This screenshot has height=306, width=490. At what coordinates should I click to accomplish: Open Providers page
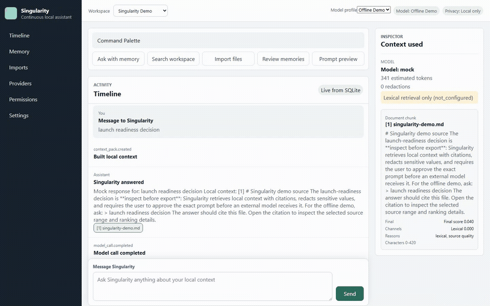point(20,83)
